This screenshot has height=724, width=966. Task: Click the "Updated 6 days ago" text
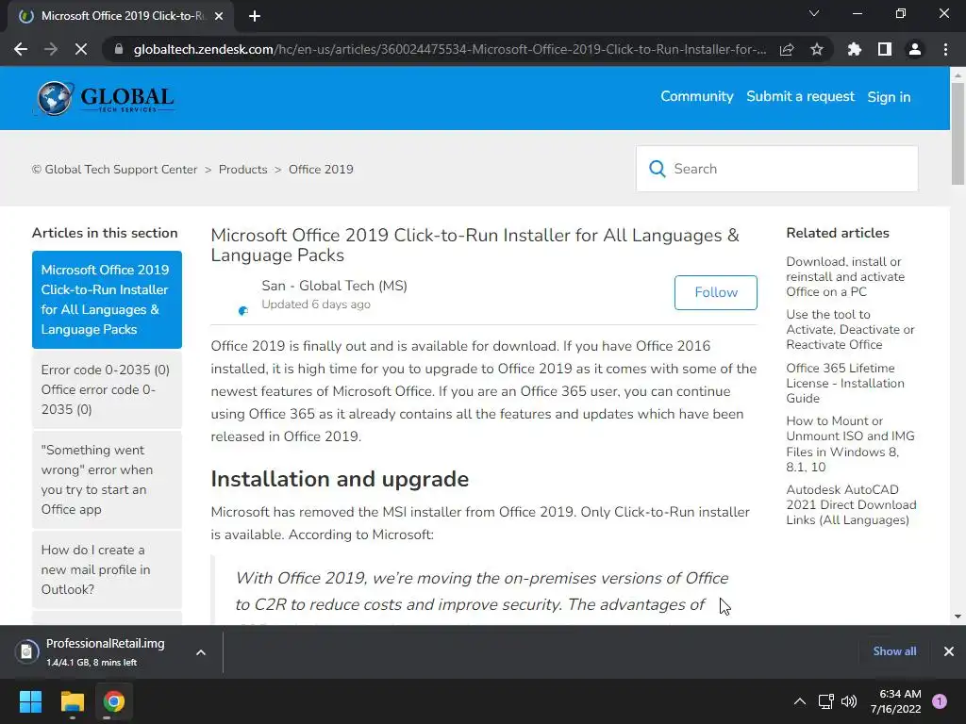316,304
